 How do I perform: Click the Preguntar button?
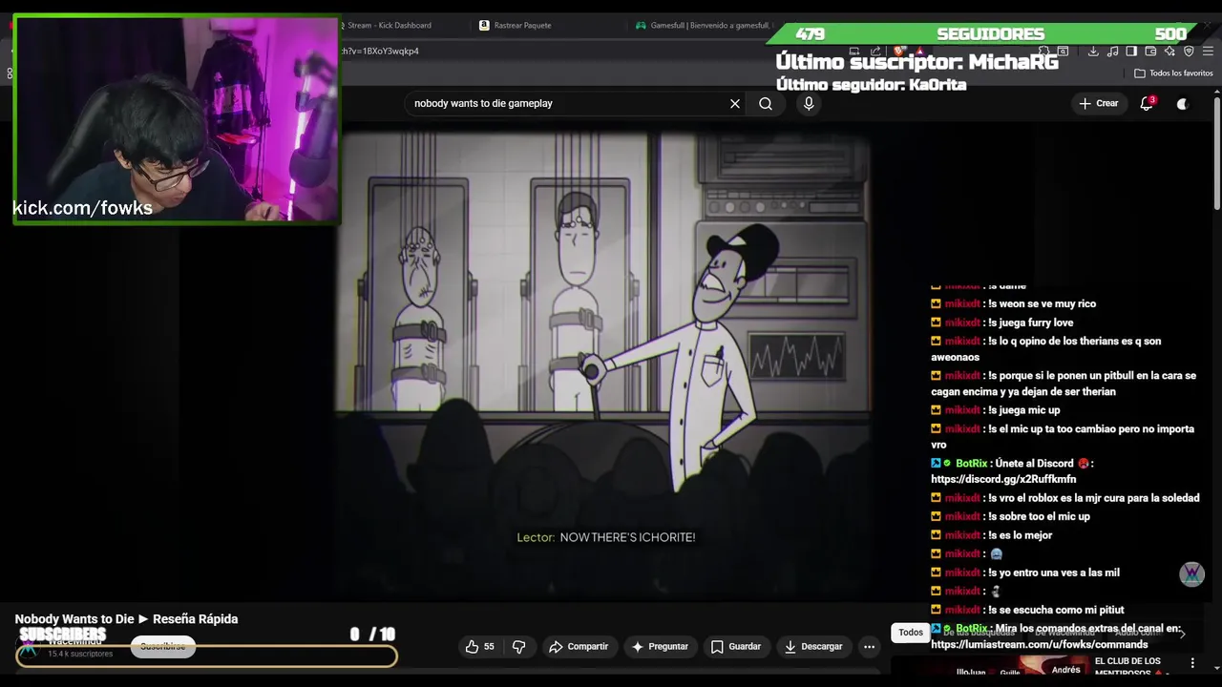tap(660, 646)
